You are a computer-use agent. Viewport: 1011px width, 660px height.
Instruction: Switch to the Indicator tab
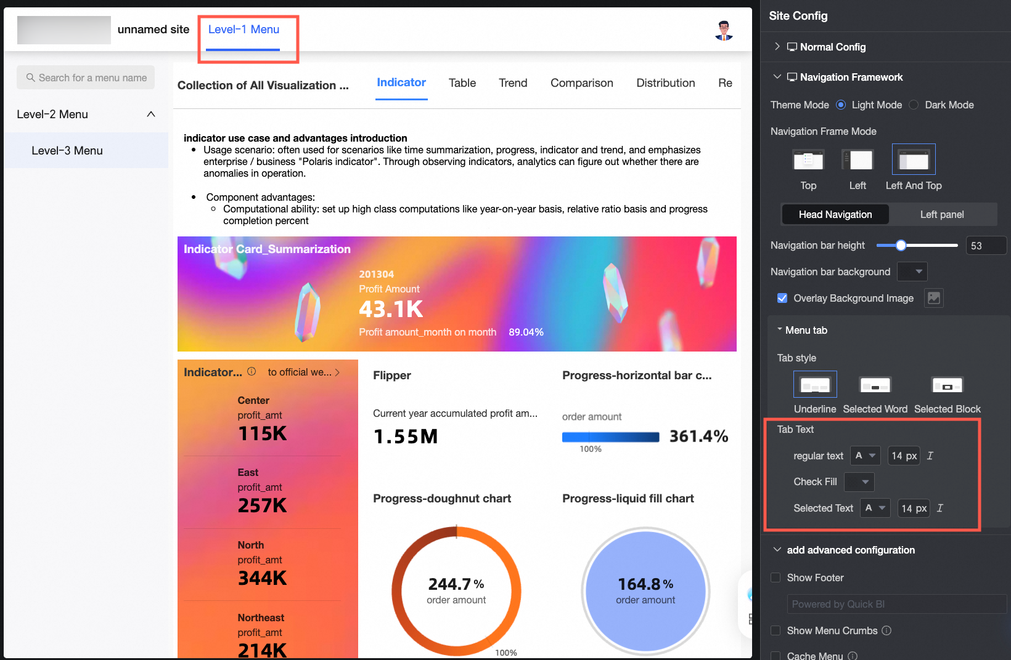click(x=401, y=82)
